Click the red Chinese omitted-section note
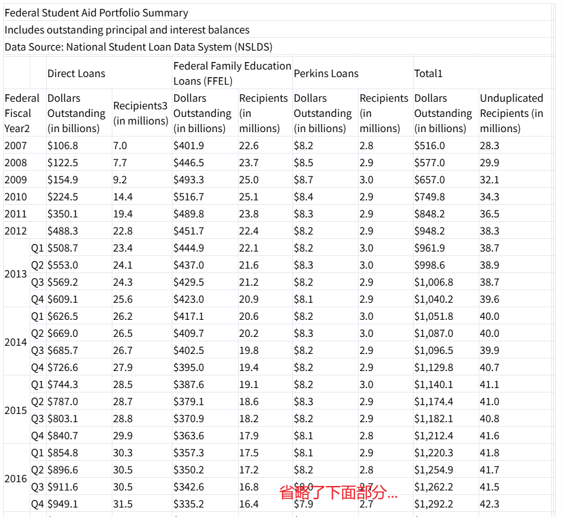The height and width of the screenshot is (517, 562). [338, 493]
